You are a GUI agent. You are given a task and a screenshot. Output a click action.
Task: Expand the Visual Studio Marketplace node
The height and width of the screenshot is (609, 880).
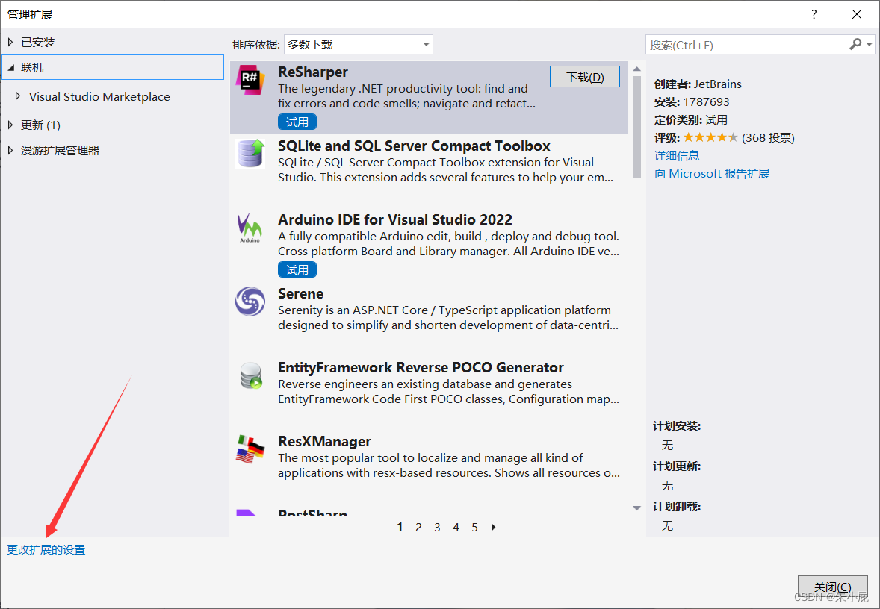click(x=18, y=96)
